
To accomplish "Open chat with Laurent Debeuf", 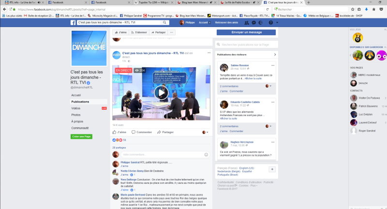I will pos(369,122).
